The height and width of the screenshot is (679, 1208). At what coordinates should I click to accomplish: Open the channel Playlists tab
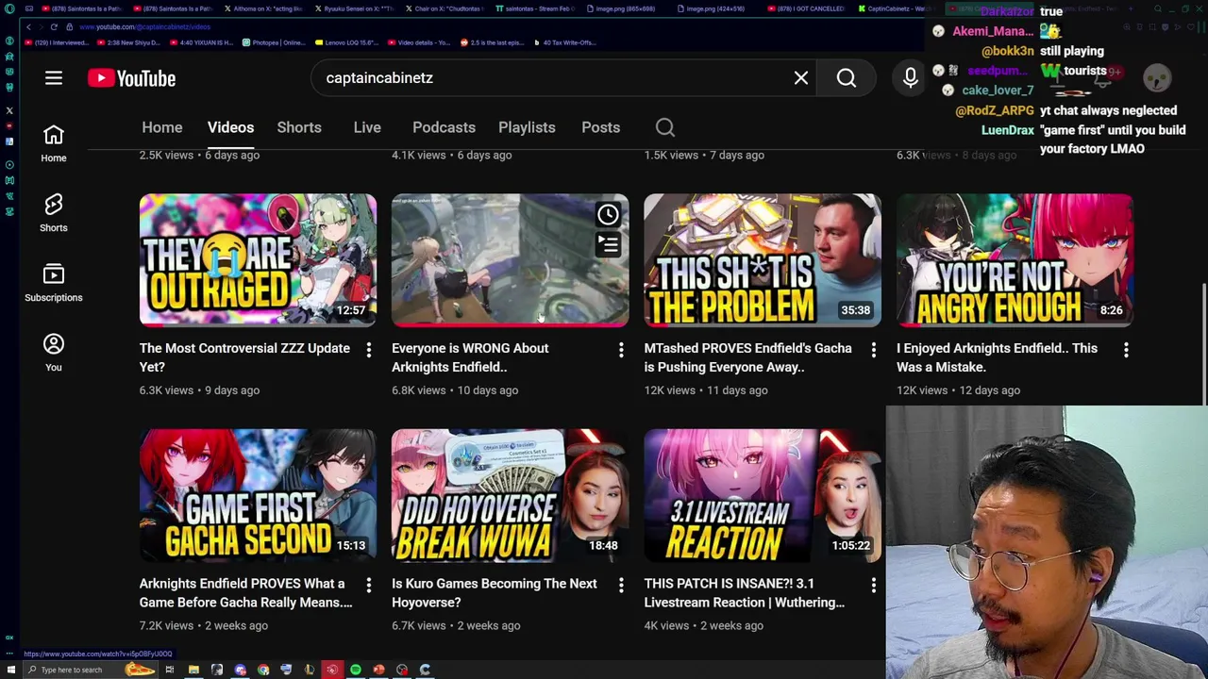pyautogui.click(x=527, y=127)
